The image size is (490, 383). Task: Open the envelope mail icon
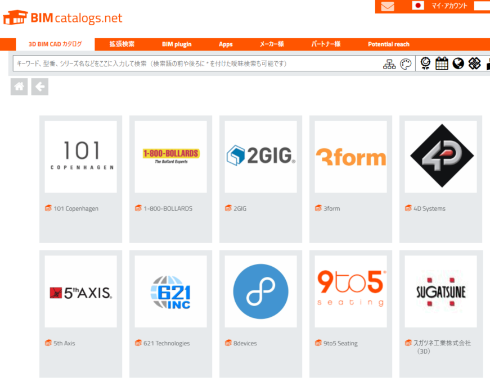coord(388,6)
